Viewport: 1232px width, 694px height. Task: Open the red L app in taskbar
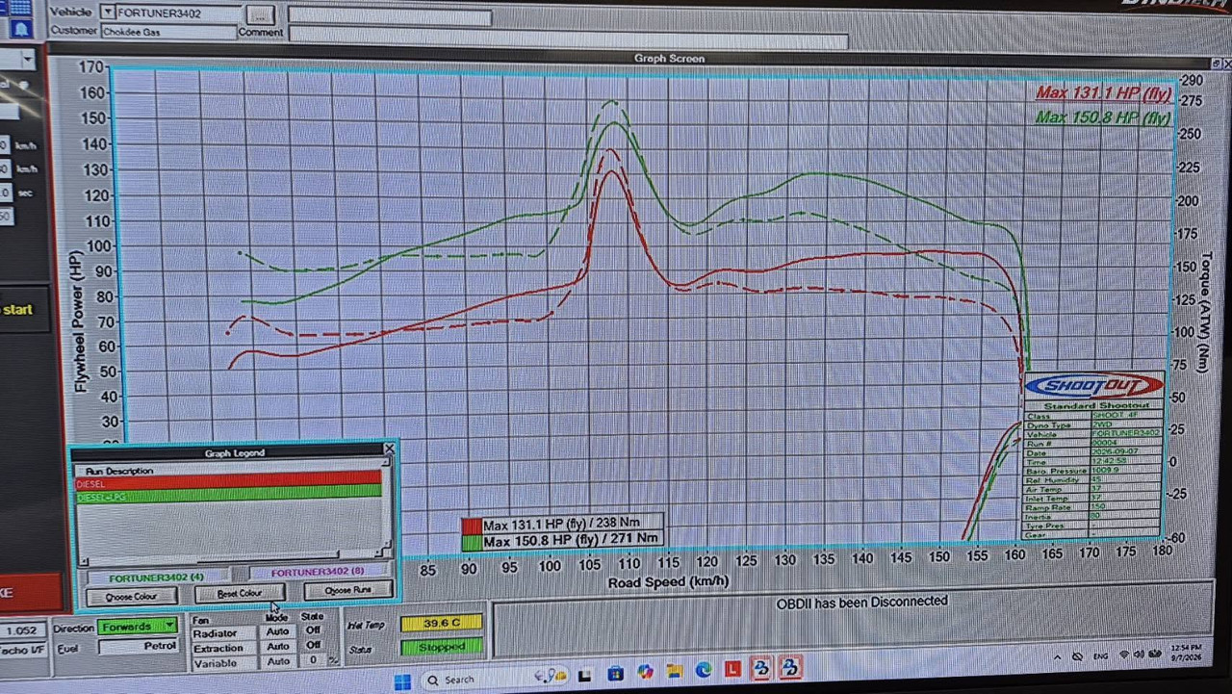tap(732, 669)
